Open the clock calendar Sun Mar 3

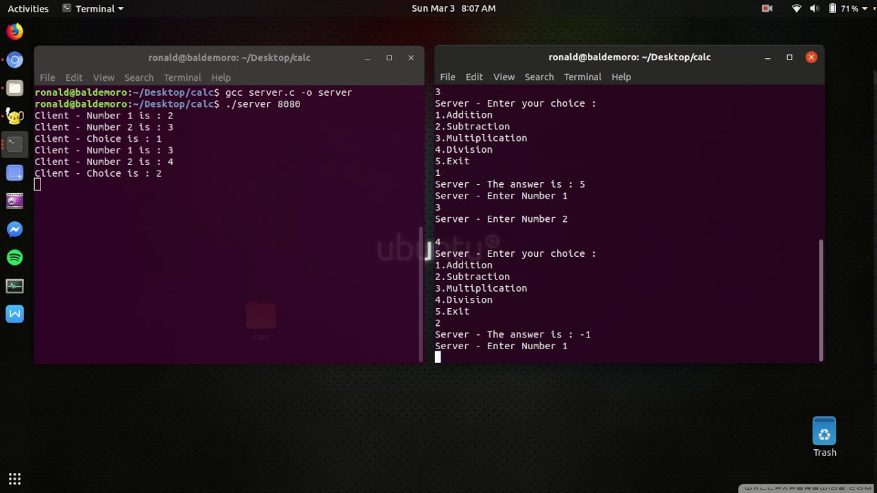tap(453, 8)
